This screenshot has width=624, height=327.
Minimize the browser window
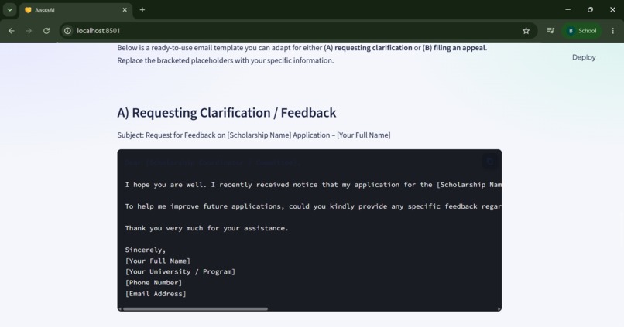[568, 10]
